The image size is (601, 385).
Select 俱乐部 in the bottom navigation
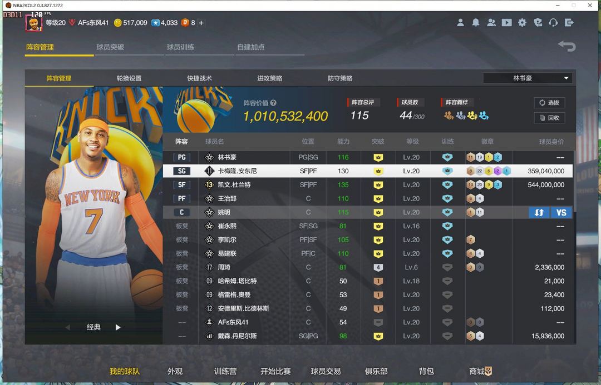point(376,371)
